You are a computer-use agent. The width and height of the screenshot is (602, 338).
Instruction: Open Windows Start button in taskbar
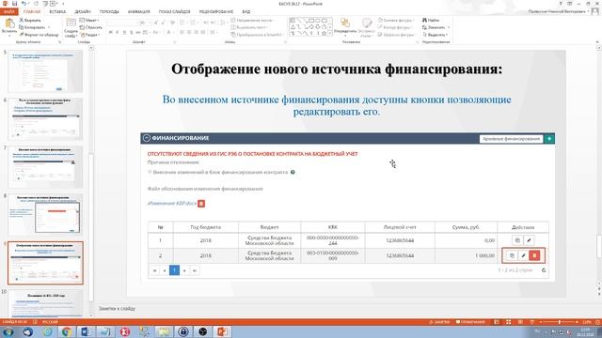click(x=8, y=331)
